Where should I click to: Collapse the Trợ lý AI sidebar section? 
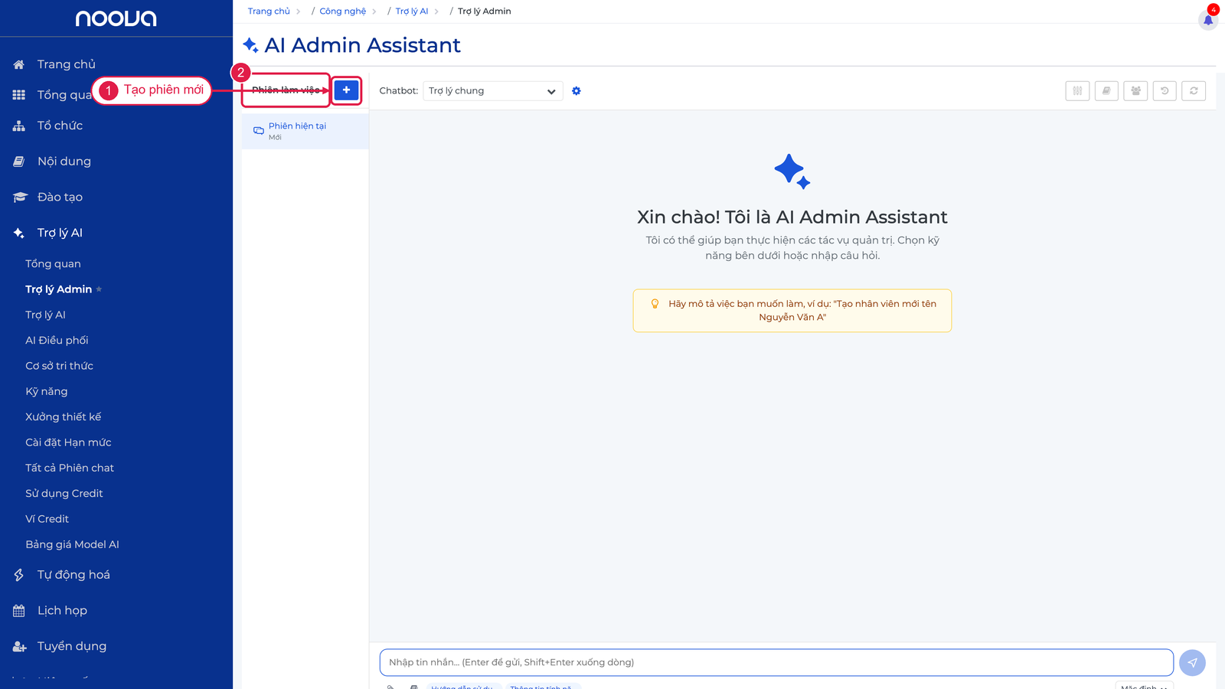click(60, 233)
